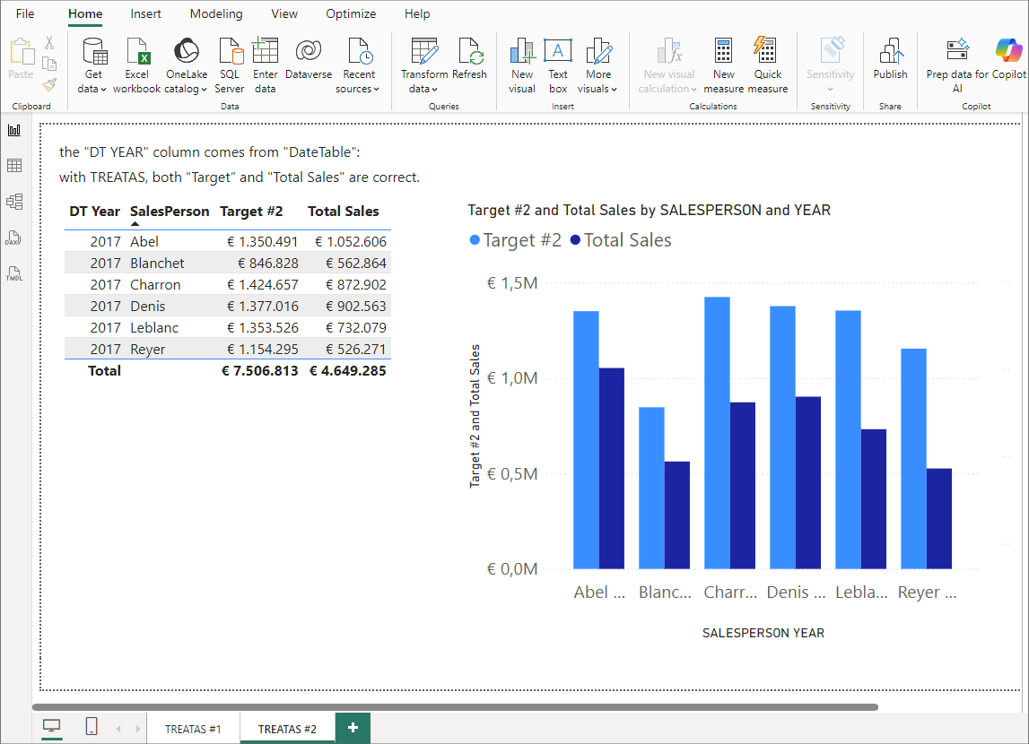Switch to Table view in sidebar

14,166
